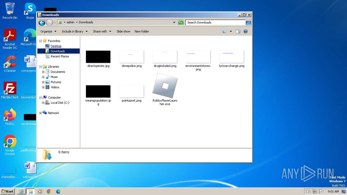Expand the Network node
The image size is (347, 195).
pyautogui.click(x=40, y=113)
